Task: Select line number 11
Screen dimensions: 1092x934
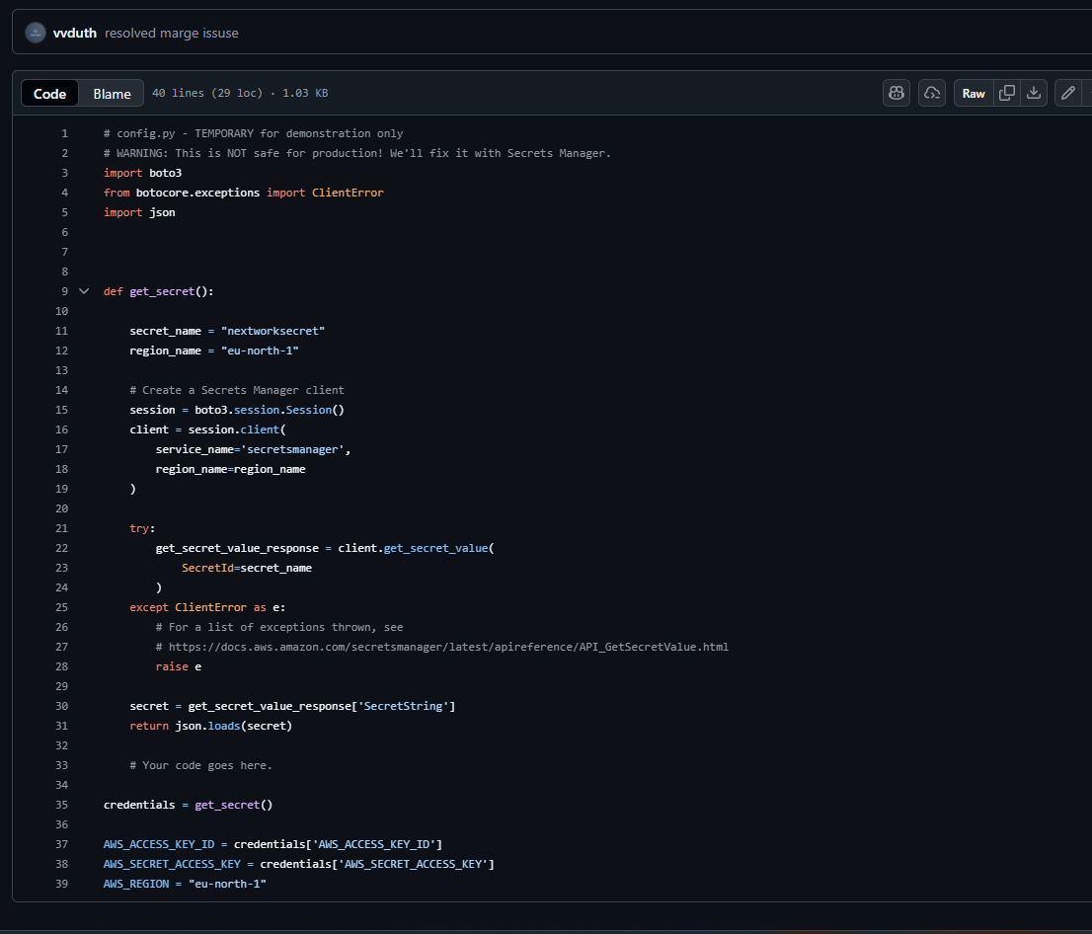Action: [61, 330]
